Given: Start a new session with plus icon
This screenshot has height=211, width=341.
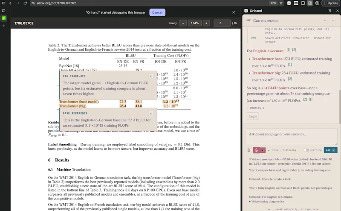Looking at the screenshot, I should click(x=325, y=20).
